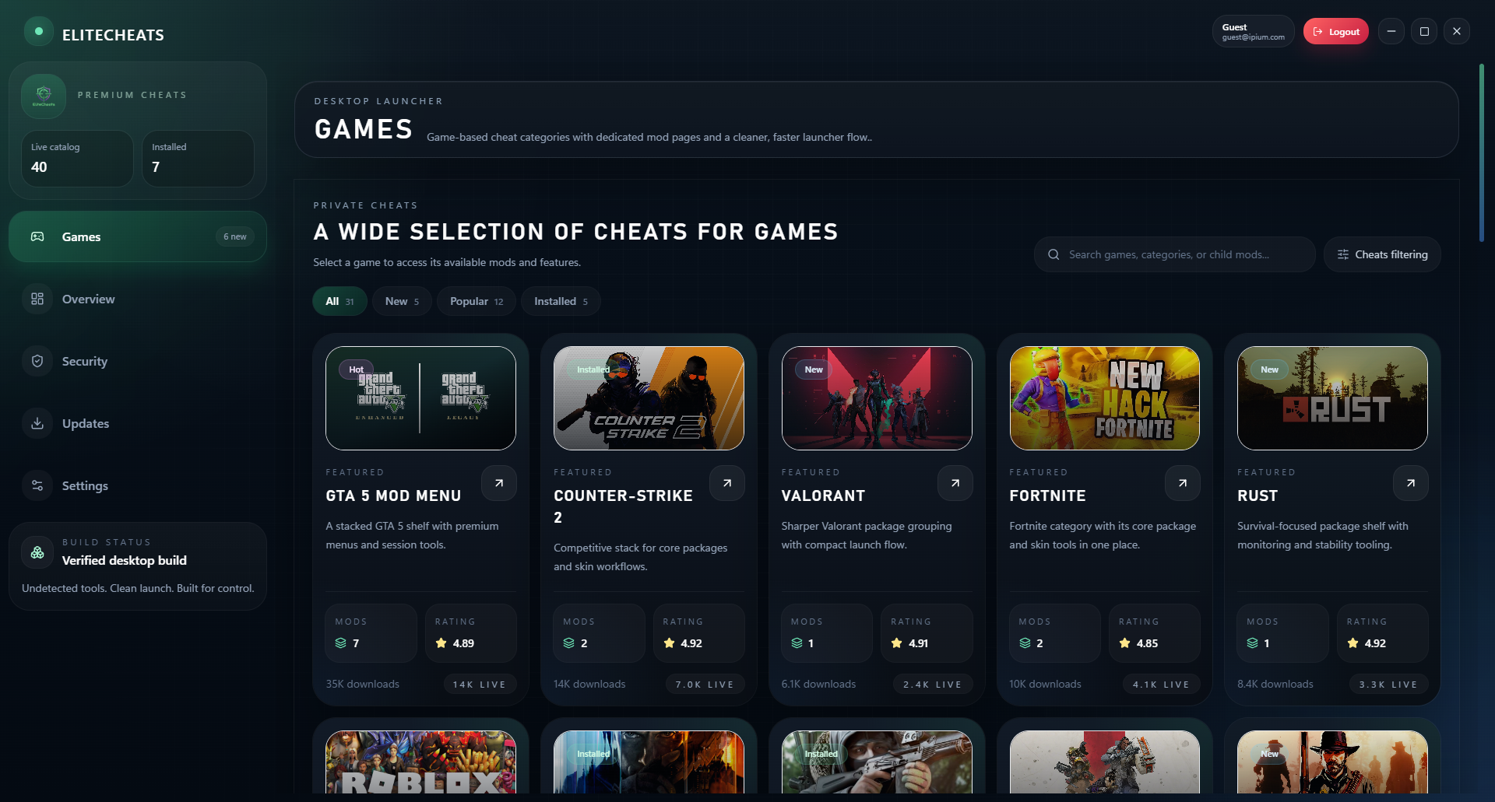
Task: Open GTA 5 Mod Menu thumbnail
Action: 420,398
